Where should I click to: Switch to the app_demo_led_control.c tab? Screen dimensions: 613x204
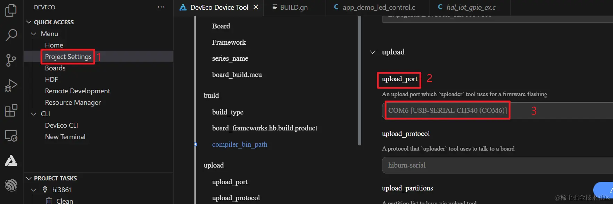tap(379, 7)
